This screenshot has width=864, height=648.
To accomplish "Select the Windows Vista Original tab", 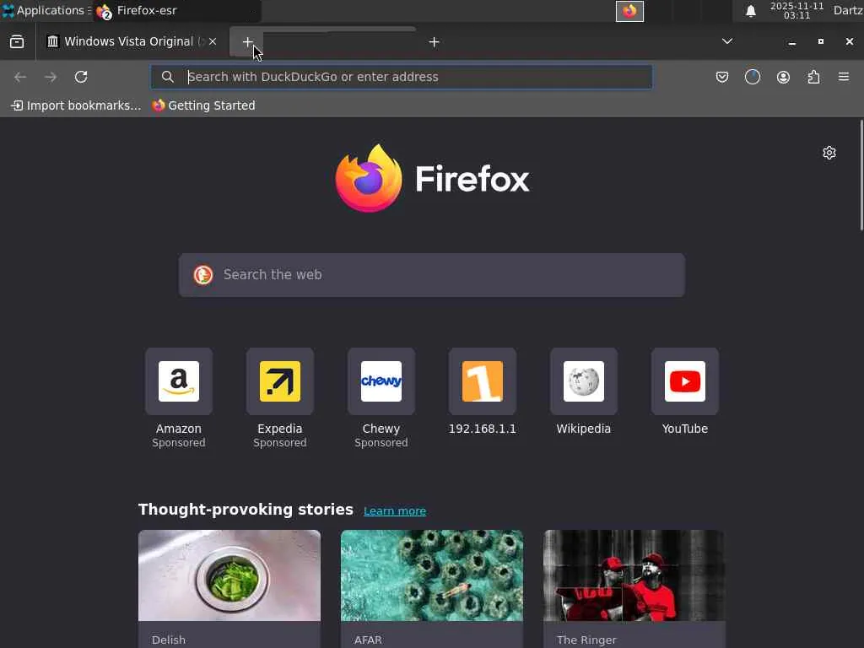I will (x=131, y=42).
